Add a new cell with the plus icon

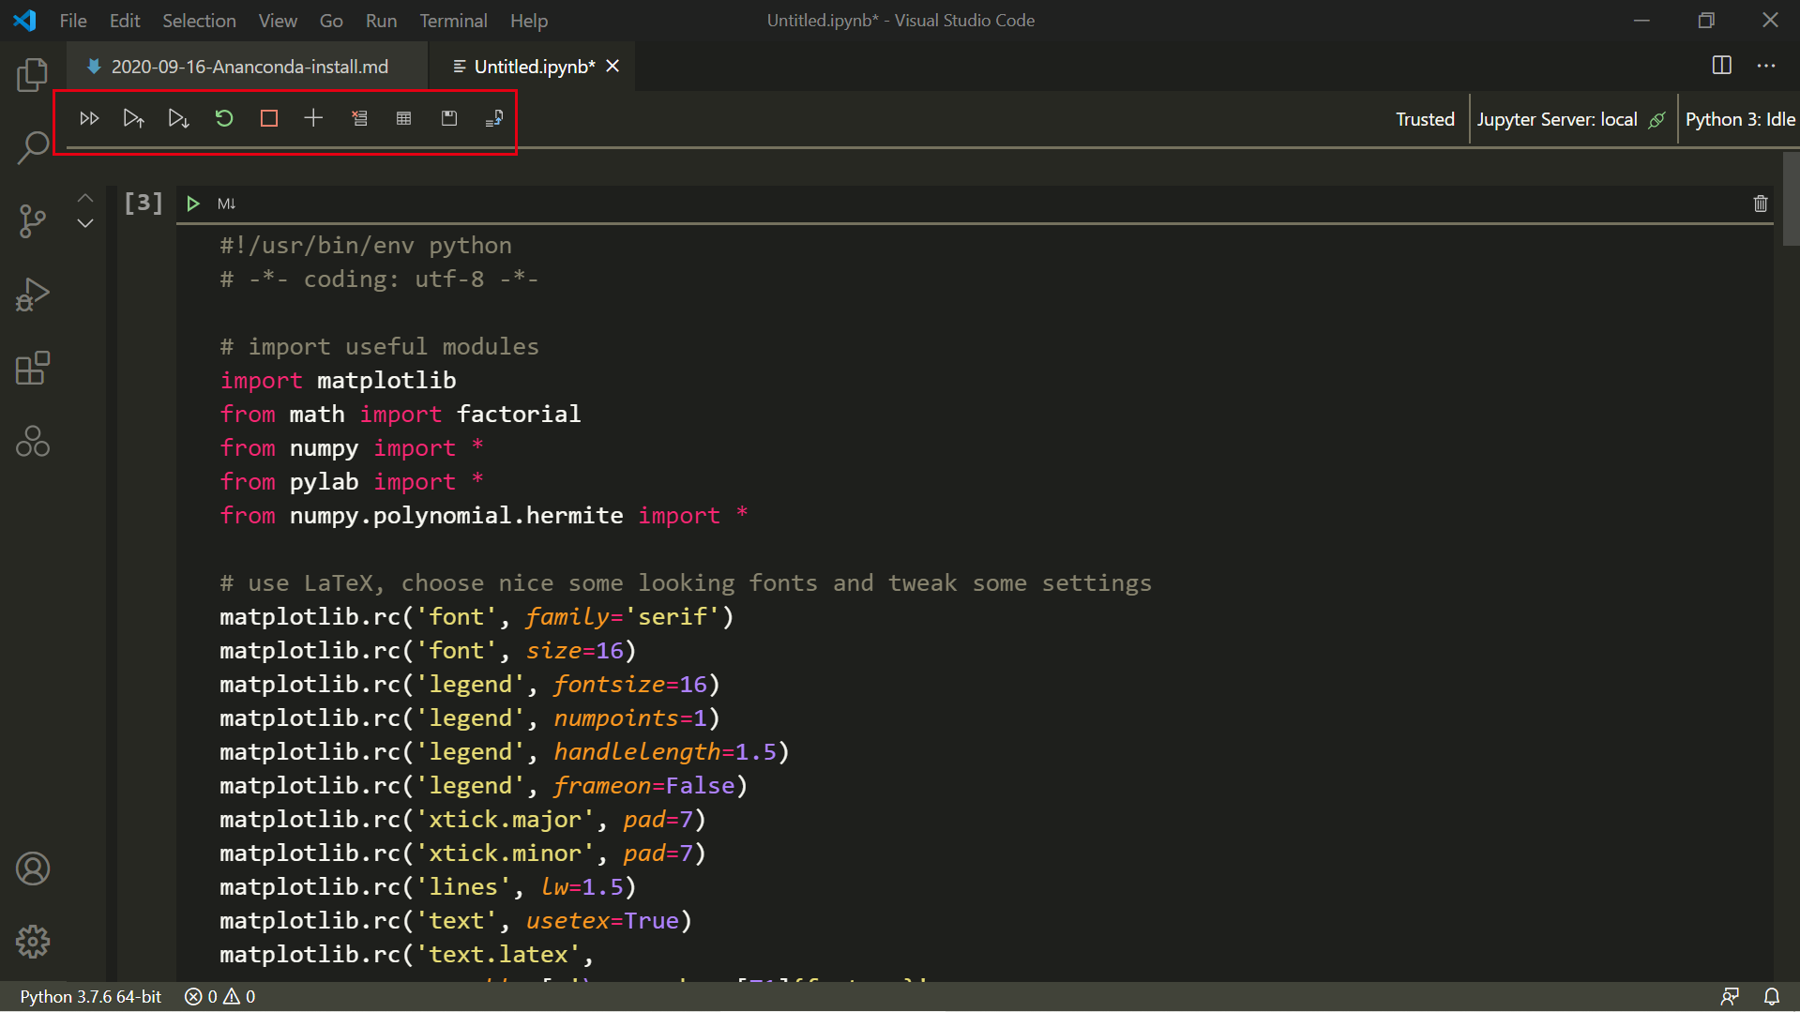313,118
